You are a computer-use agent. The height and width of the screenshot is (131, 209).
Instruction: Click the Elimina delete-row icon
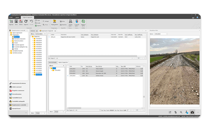(21, 21)
